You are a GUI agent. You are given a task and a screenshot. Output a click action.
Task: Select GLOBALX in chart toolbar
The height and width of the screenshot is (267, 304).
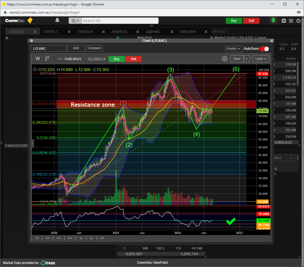click(x=97, y=59)
